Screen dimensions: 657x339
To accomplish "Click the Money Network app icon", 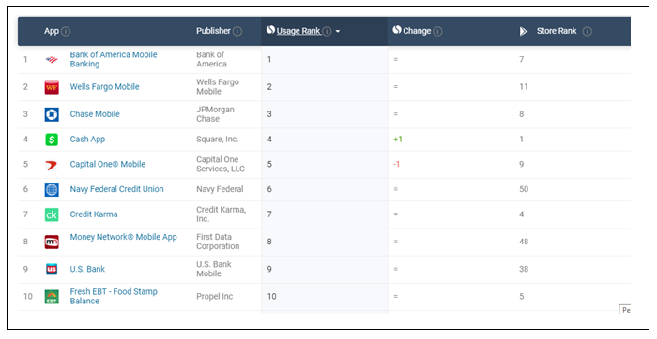I will [52, 242].
